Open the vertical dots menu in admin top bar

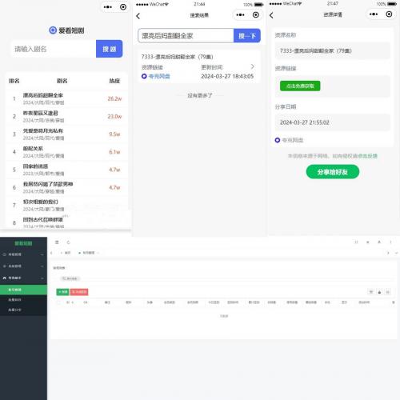point(390,242)
